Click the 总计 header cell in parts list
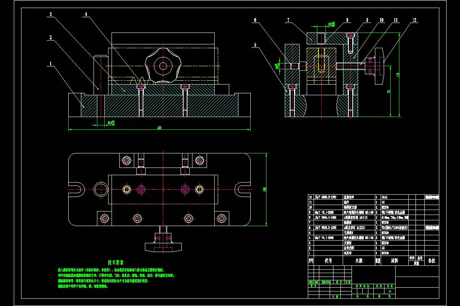 tap(420, 258)
